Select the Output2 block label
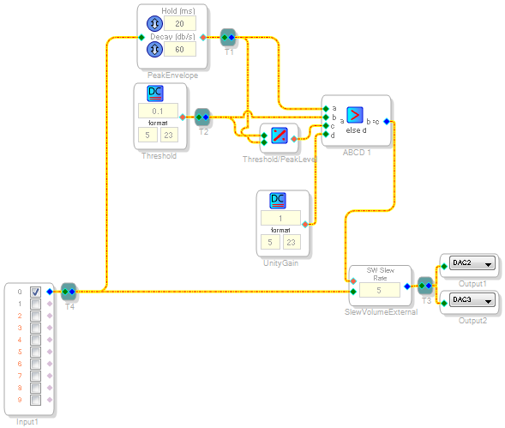This screenshot has width=505, height=428. click(x=472, y=321)
